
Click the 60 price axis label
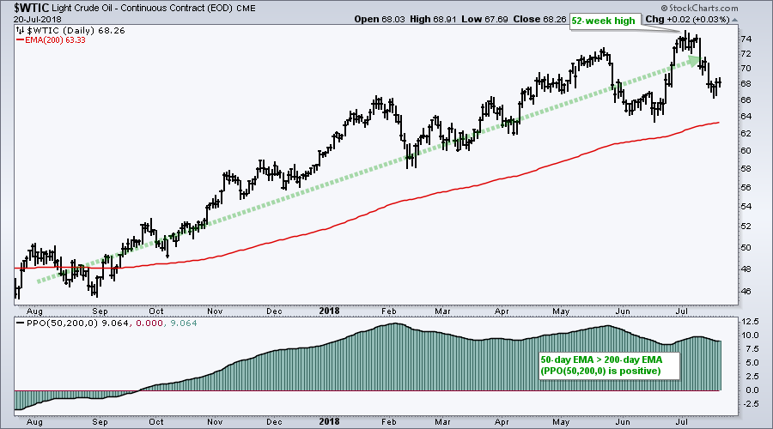click(x=746, y=151)
